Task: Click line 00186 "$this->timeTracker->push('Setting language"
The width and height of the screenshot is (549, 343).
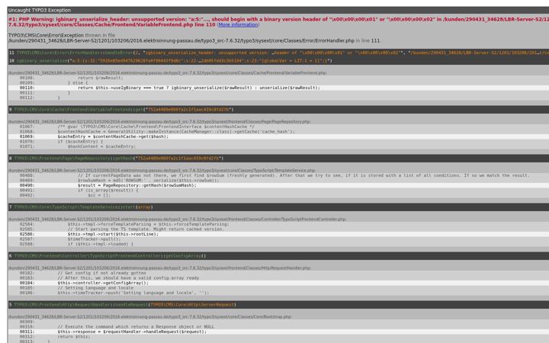Action: (x=278, y=293)
